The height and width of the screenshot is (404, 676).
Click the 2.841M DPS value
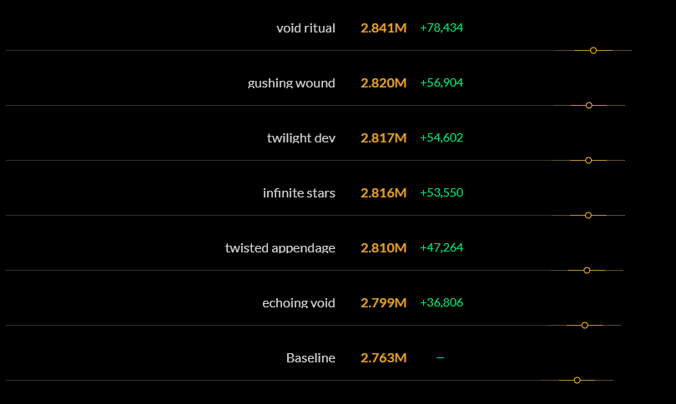click(384, 28)
